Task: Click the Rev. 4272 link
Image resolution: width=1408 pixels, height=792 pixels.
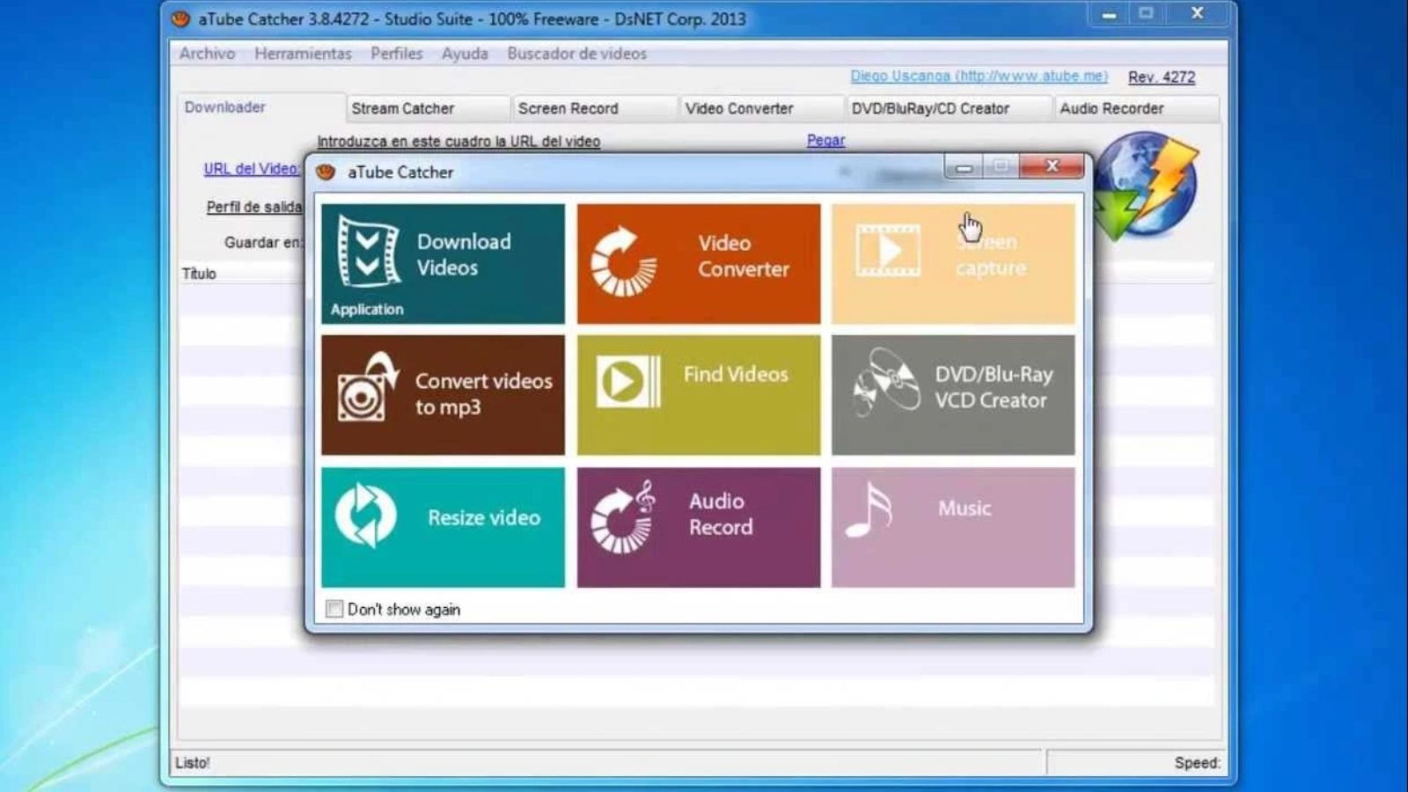Action: click(1162, 77)
